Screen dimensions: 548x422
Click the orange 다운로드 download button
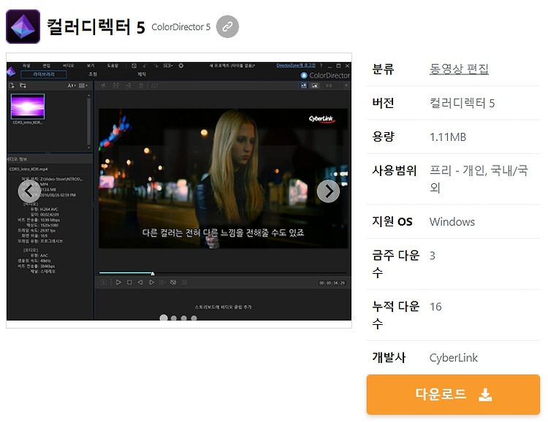pos(453,394)
